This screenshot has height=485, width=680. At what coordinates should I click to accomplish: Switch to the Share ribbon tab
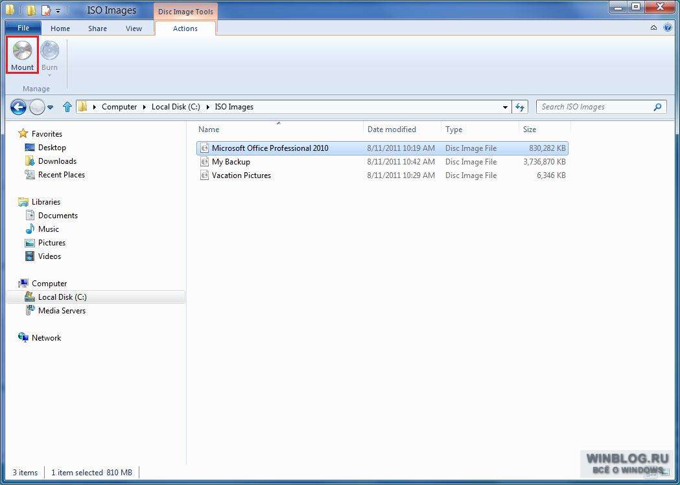[97, 28]
